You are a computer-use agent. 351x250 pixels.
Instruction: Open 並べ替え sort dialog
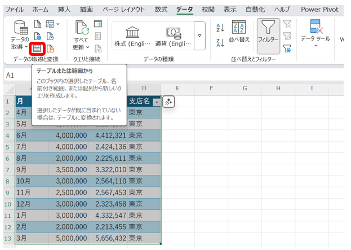point(239,32)
